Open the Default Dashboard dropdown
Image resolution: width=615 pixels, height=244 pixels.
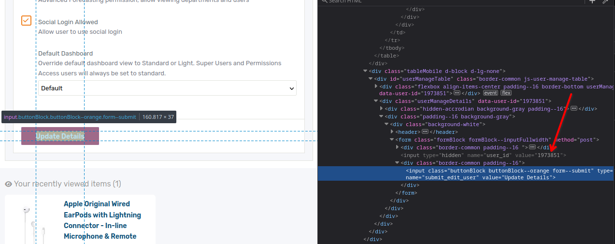[167, 88]
